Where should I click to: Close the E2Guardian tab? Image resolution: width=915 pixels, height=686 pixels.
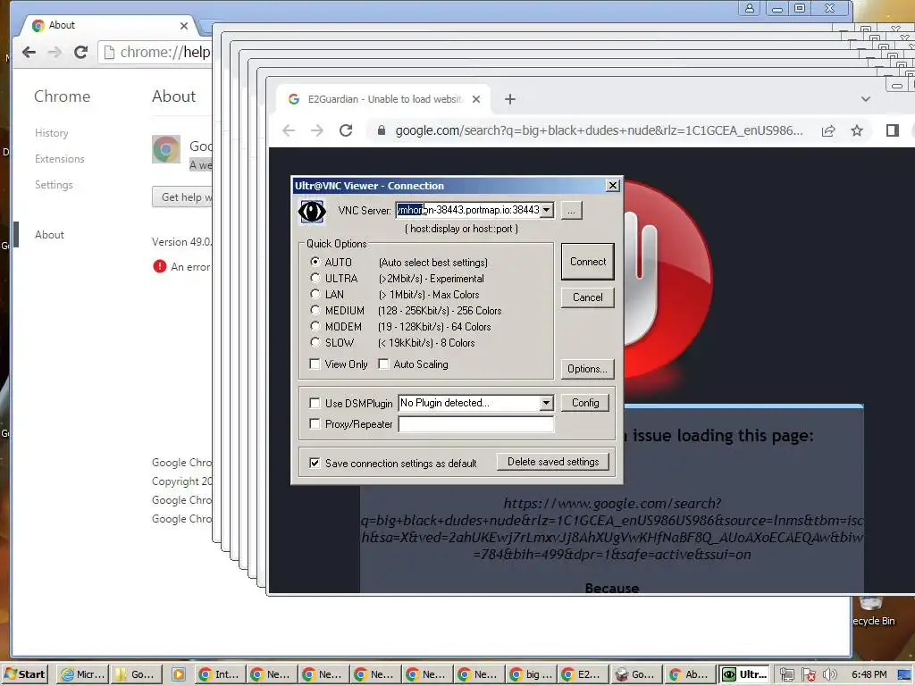(x=476, y=99)
